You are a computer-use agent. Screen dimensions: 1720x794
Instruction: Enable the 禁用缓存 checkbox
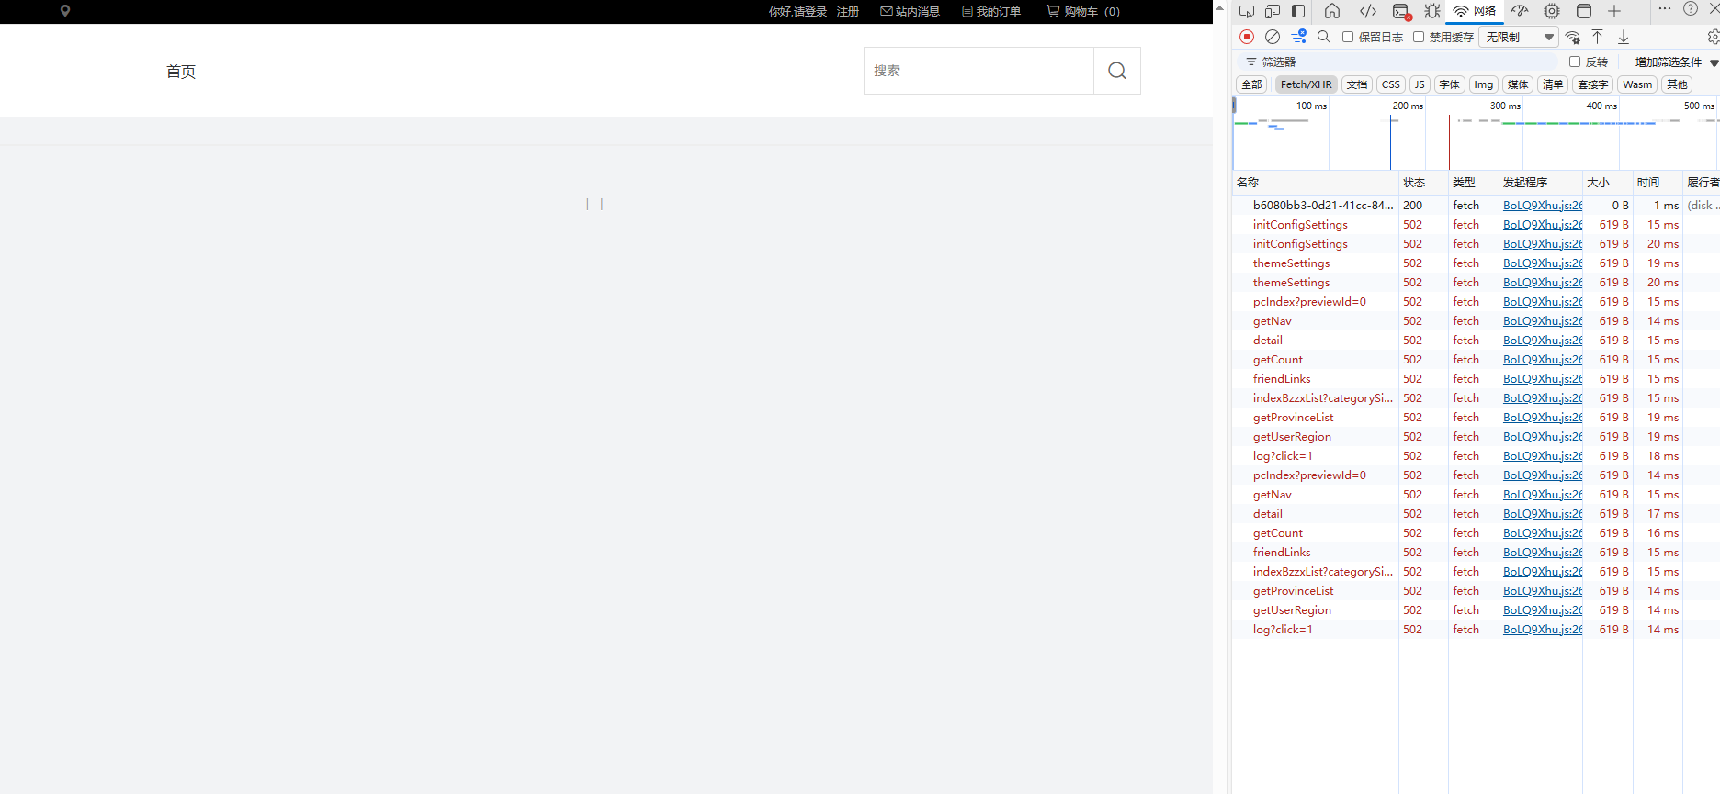(x=1419, y=37)
